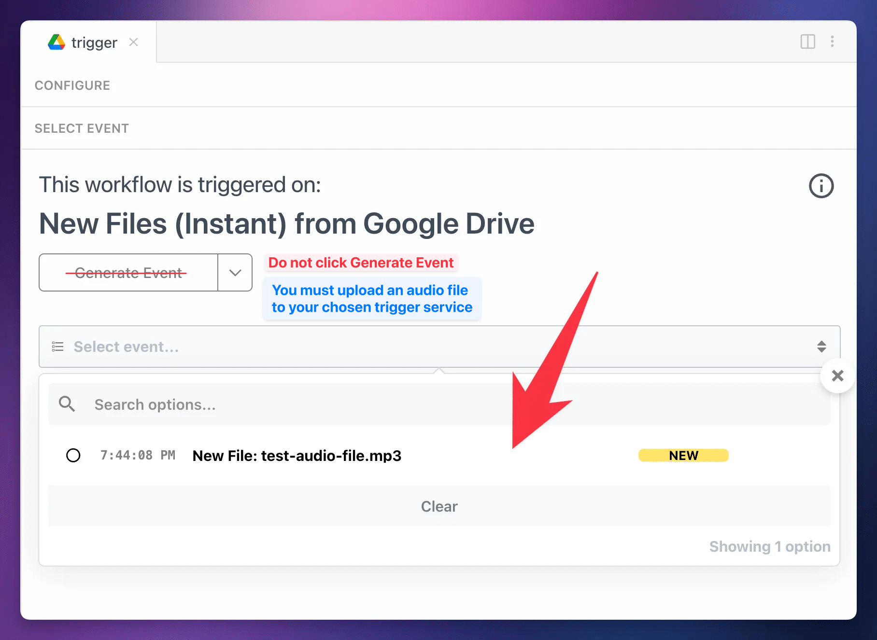The height and width of the screenshot is (640, 877).
Task: Click the list icon in Select event
Action: coord(58,347)
